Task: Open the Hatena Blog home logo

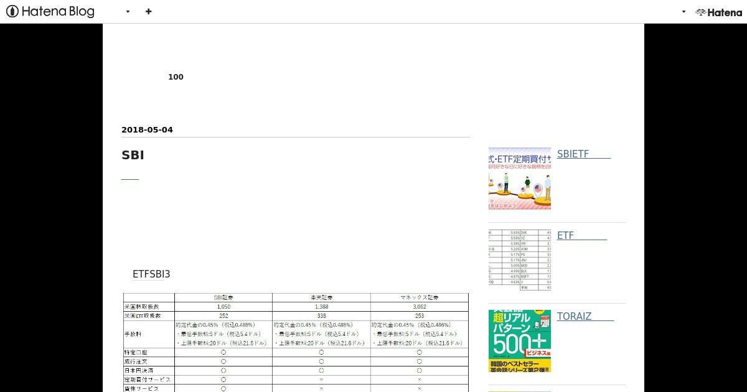Action: click(x=50, y=11)
